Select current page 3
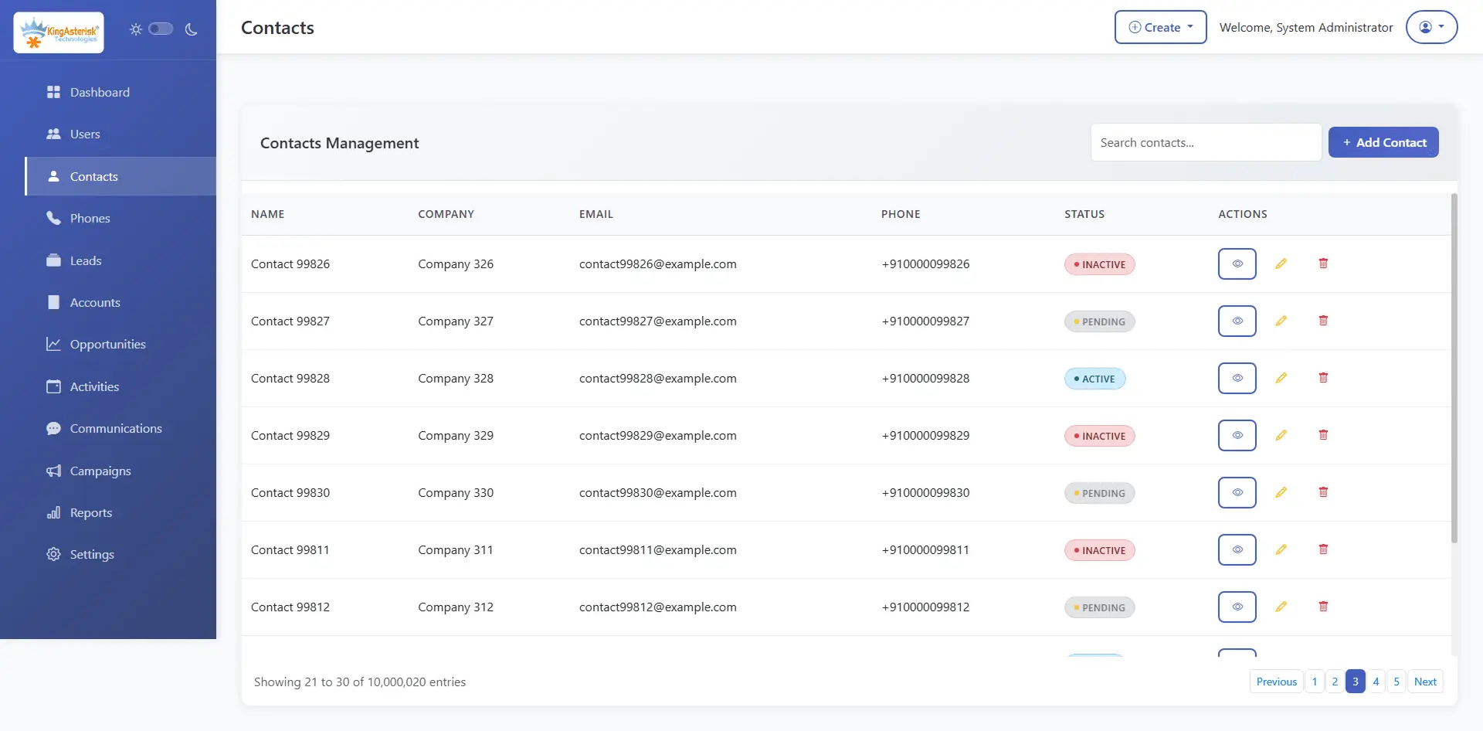1483x731 pixels. coord(1355,682)
